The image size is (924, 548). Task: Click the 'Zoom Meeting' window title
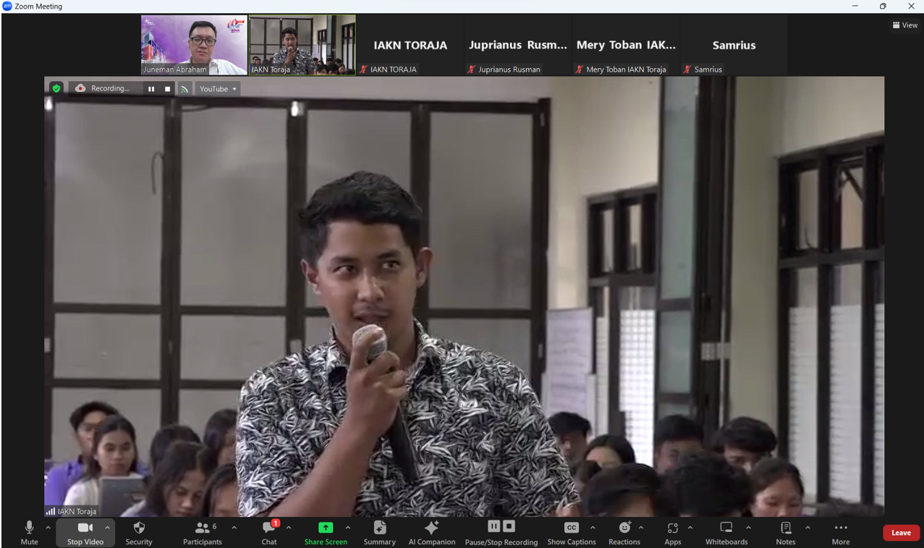(x=38, y=7)
